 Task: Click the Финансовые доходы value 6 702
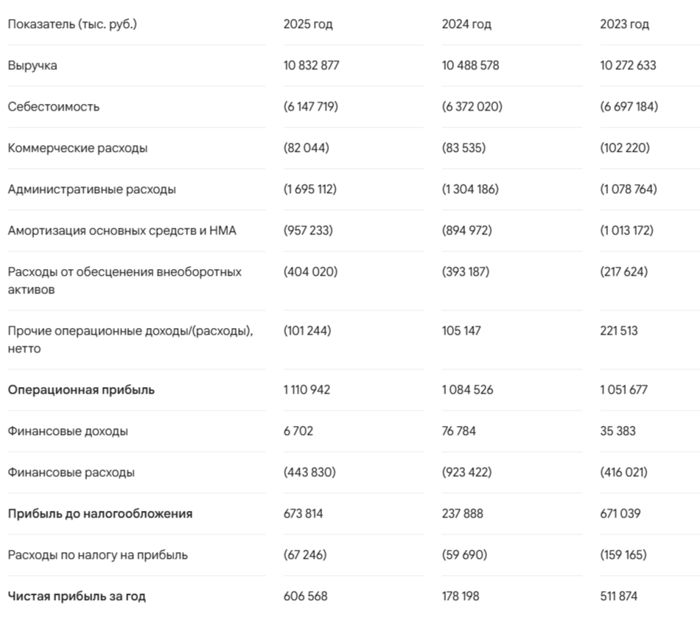pos(298,431)
